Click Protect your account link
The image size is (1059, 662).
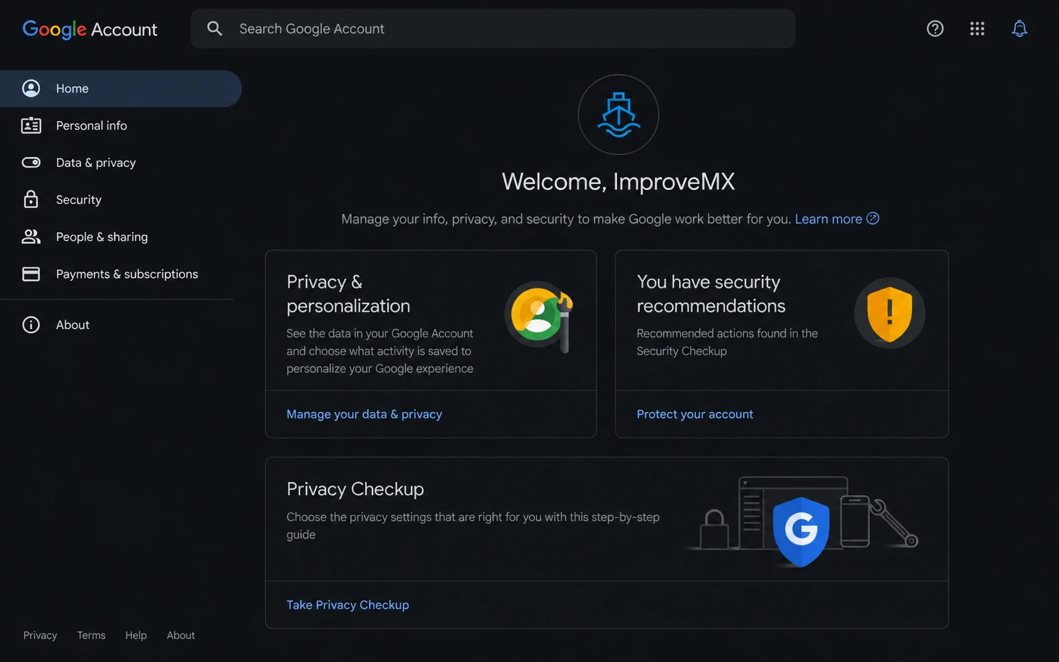click(x=694, y=414)
